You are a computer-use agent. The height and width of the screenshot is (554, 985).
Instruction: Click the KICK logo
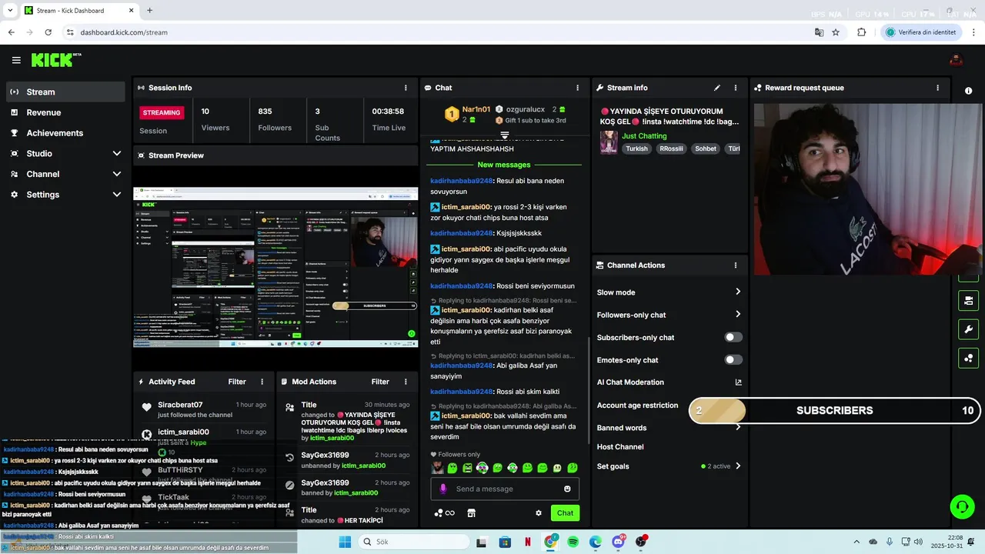56,60
